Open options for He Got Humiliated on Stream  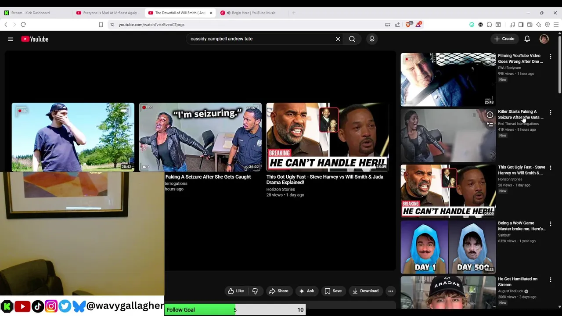coord(551,280)
